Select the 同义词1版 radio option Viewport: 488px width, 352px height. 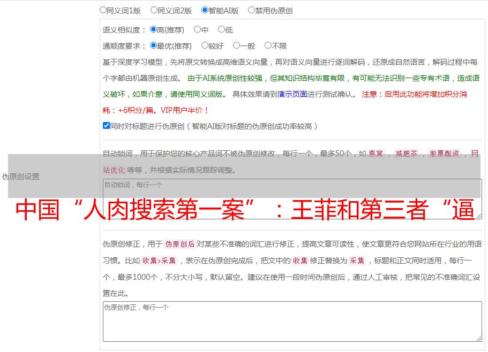point(103,10)
